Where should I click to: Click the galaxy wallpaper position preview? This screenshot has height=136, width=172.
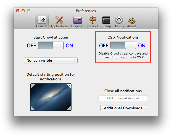[51, 97]
